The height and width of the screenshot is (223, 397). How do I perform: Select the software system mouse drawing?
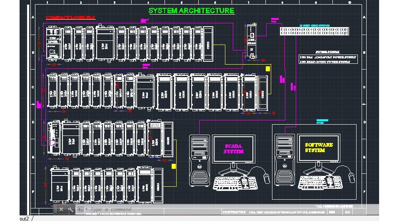click(351, 177)
